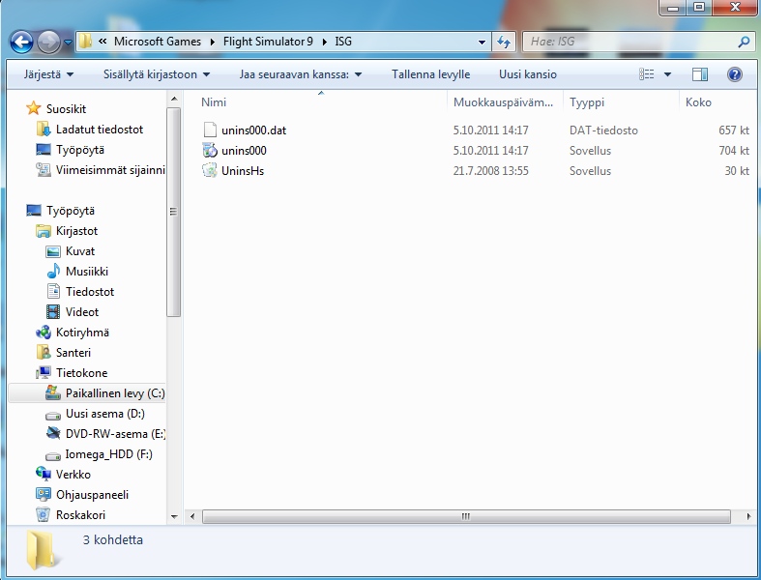Open Roskakori from the tree
Image resolution: width=761 pixels, height=580 pixels.
coord(80,515)
